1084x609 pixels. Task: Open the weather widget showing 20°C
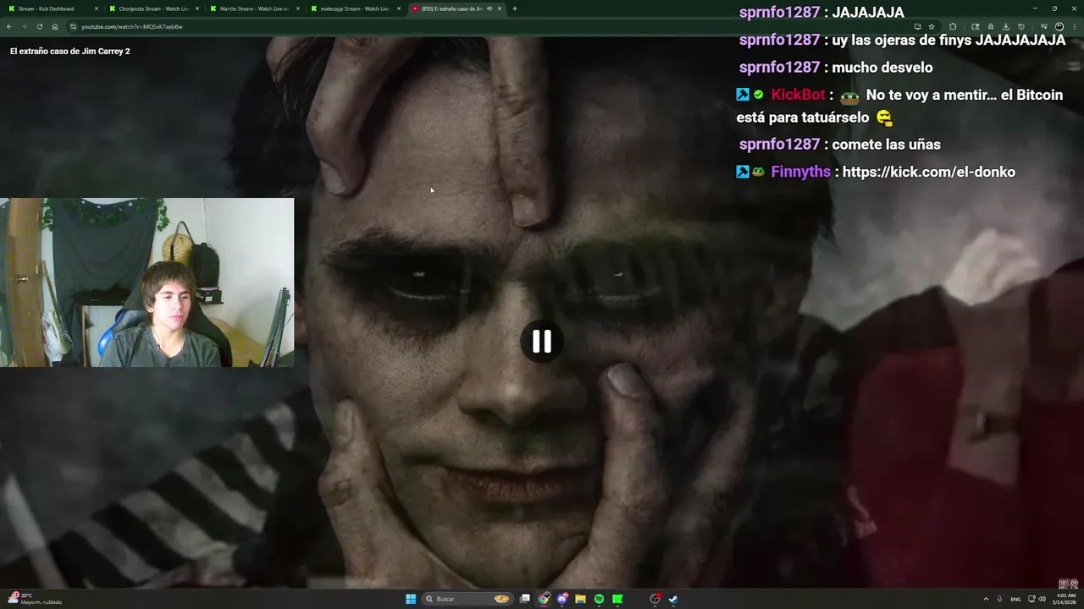coord(36,599)
